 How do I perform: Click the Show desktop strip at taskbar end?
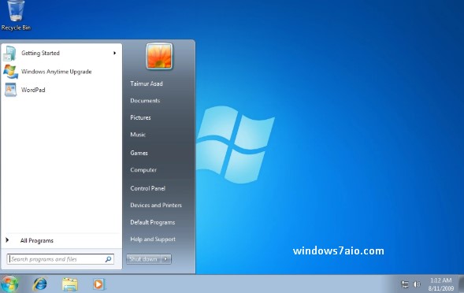(x=461, y=284)
